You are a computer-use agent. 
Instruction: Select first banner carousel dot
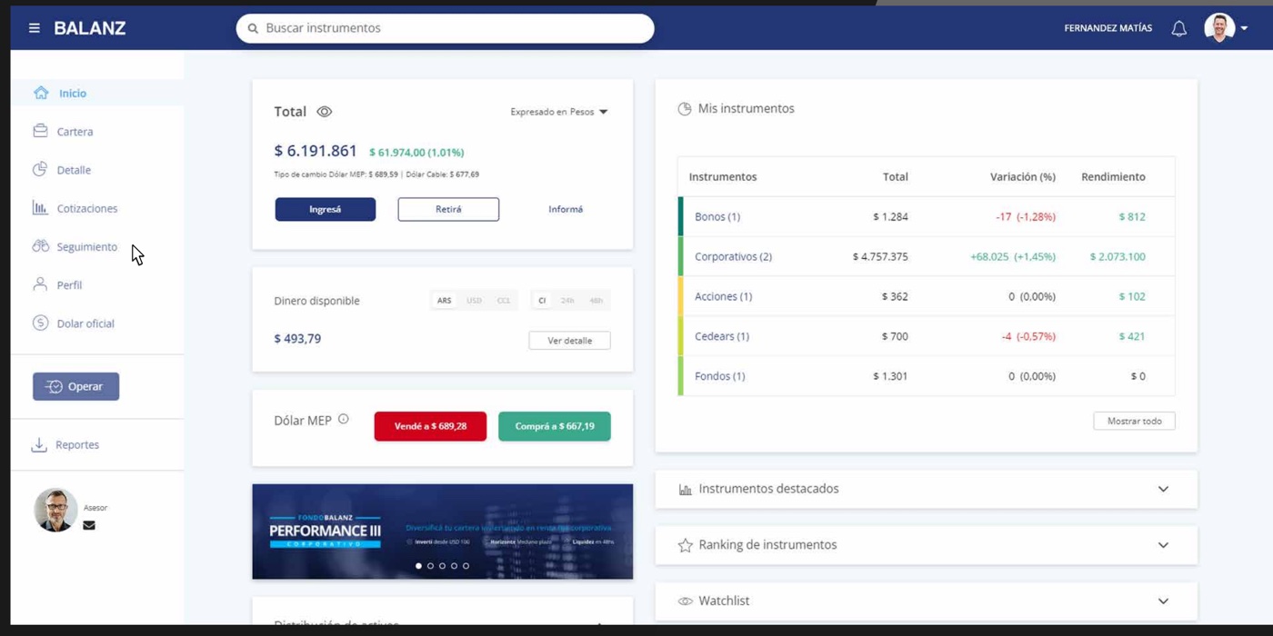[x=419, y=566]
